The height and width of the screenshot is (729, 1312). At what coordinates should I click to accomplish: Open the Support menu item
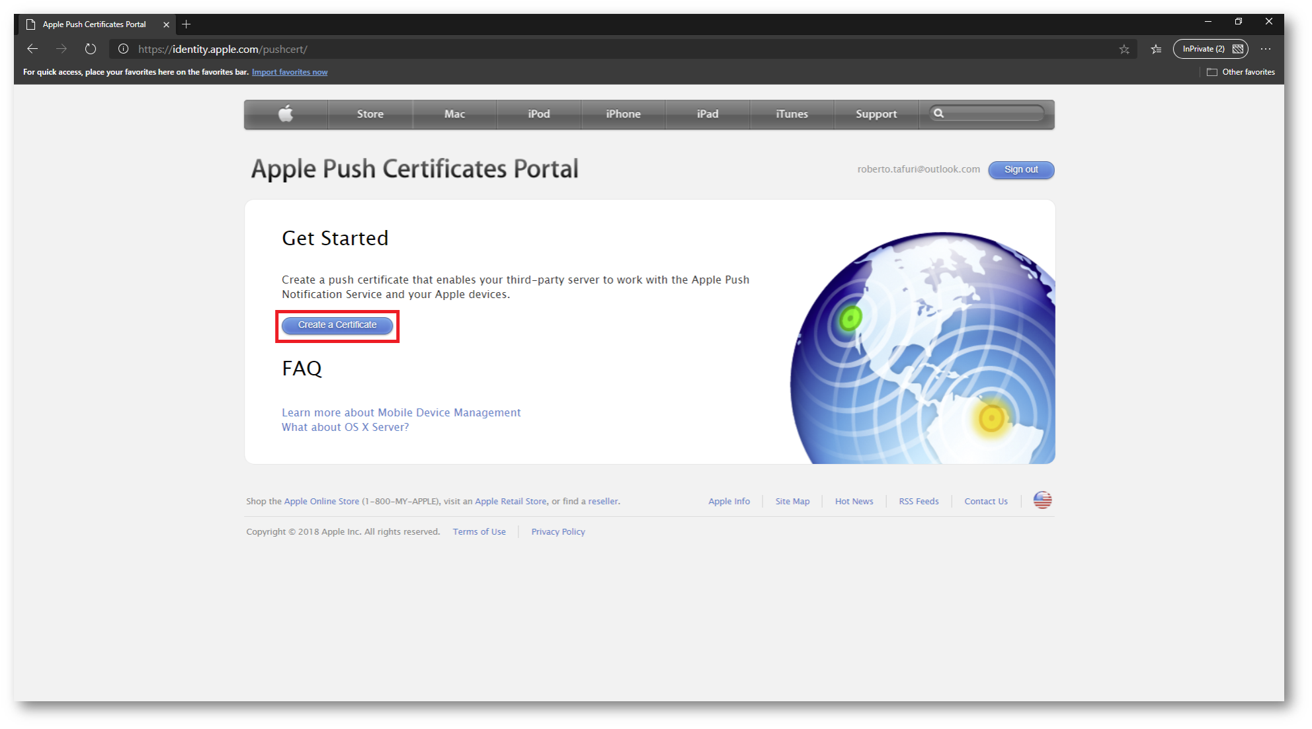[876, 114]
